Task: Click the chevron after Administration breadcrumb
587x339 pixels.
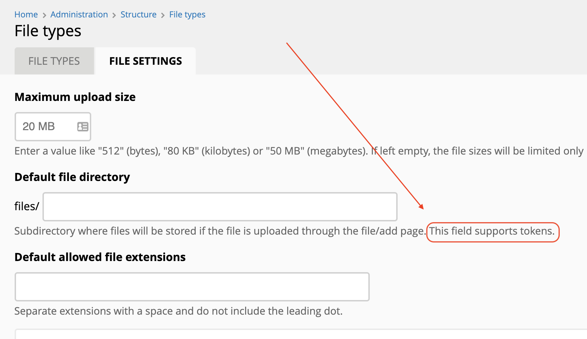Action: pos(114,15)
